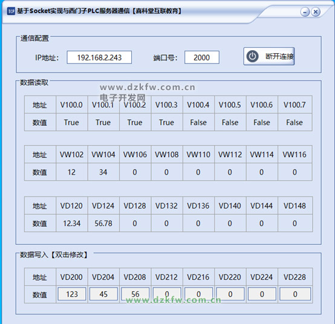Click the power icon on disconnect button
335x324 pixels.
253,56
